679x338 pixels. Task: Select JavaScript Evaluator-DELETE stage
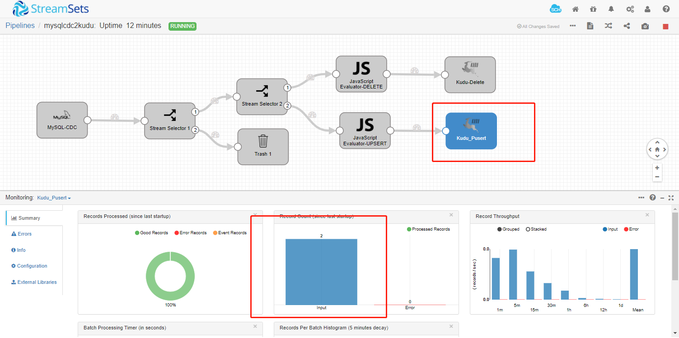[x=361, y=74]
